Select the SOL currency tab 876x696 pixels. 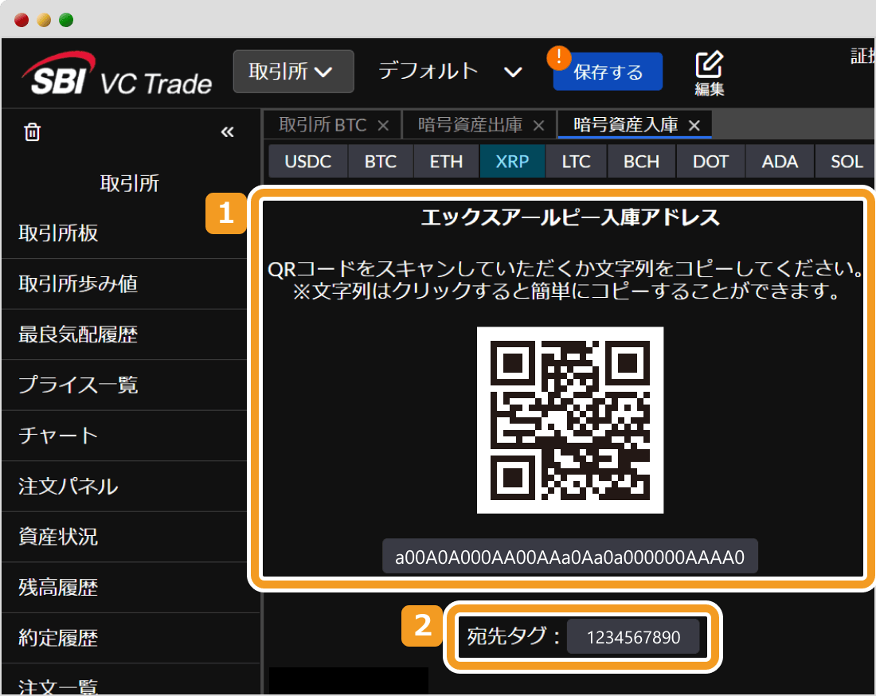(x=847, y=162)
